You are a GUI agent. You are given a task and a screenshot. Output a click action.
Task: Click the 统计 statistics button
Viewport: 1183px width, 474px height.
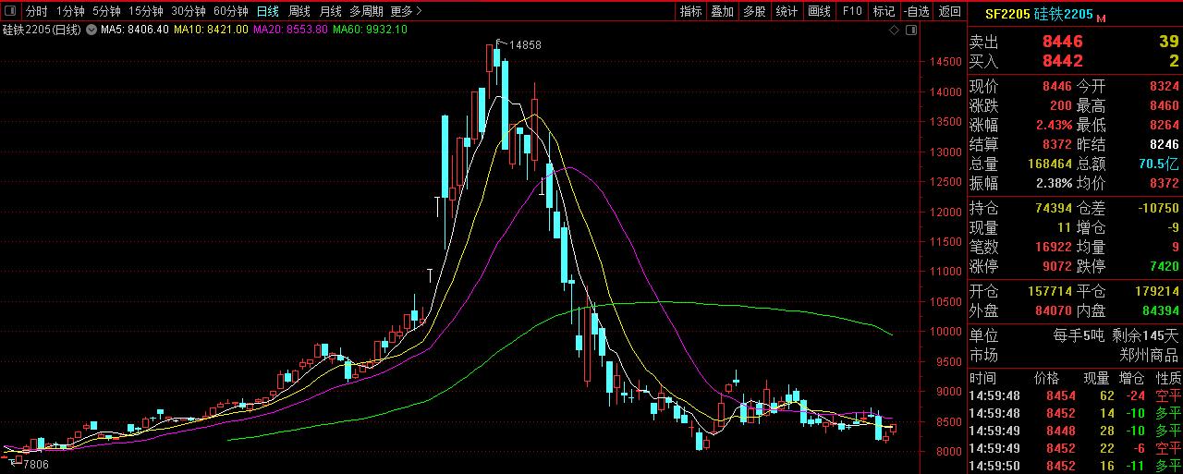pyautogui.click(x=787, y=11)
